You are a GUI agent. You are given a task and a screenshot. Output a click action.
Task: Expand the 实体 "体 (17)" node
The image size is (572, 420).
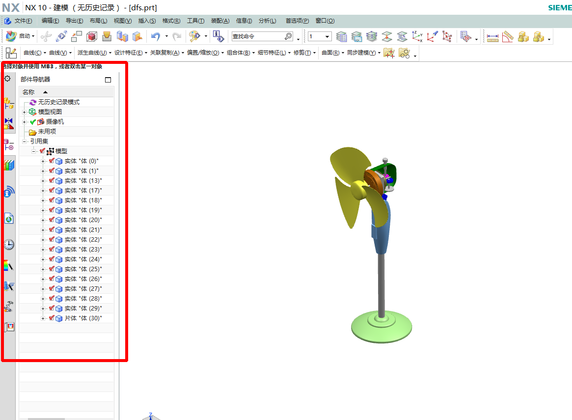[x=43, y=191]
